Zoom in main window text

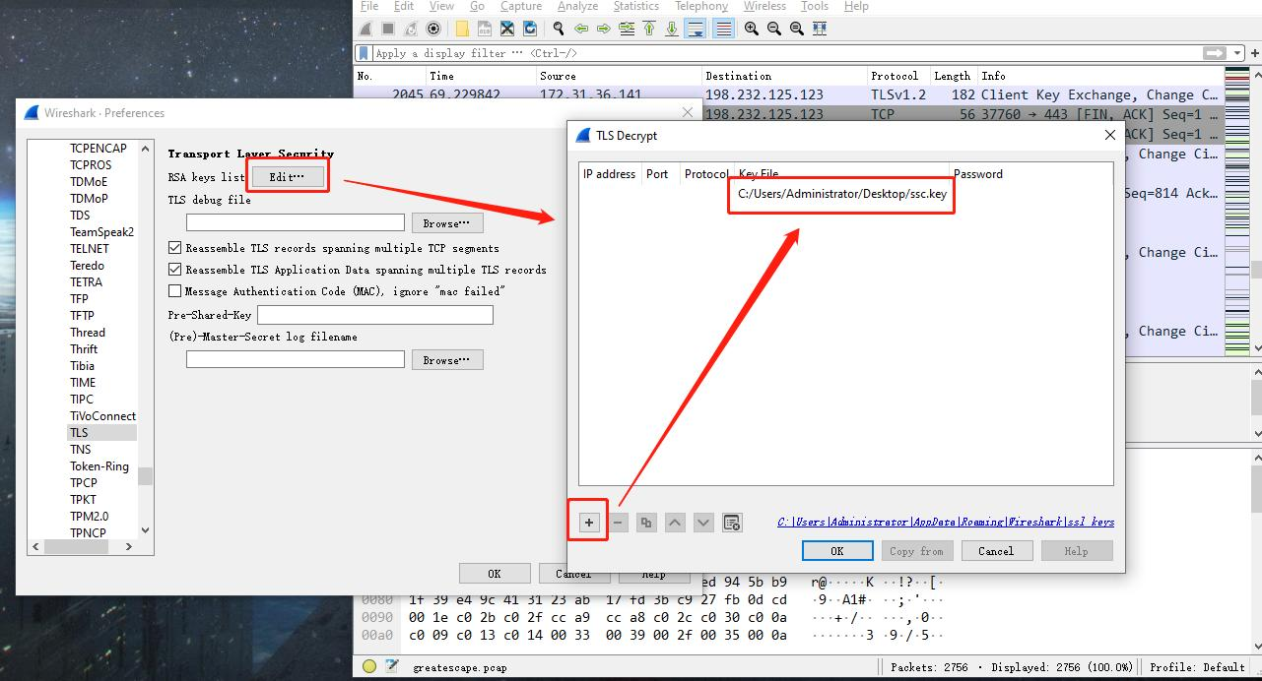752,29
